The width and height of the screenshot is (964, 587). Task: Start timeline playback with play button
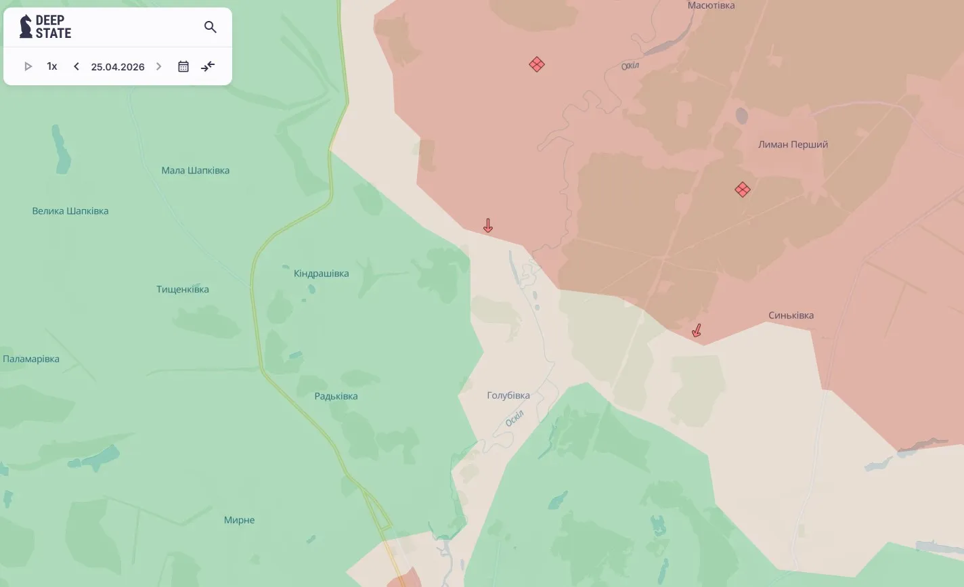tap(28, 66)
